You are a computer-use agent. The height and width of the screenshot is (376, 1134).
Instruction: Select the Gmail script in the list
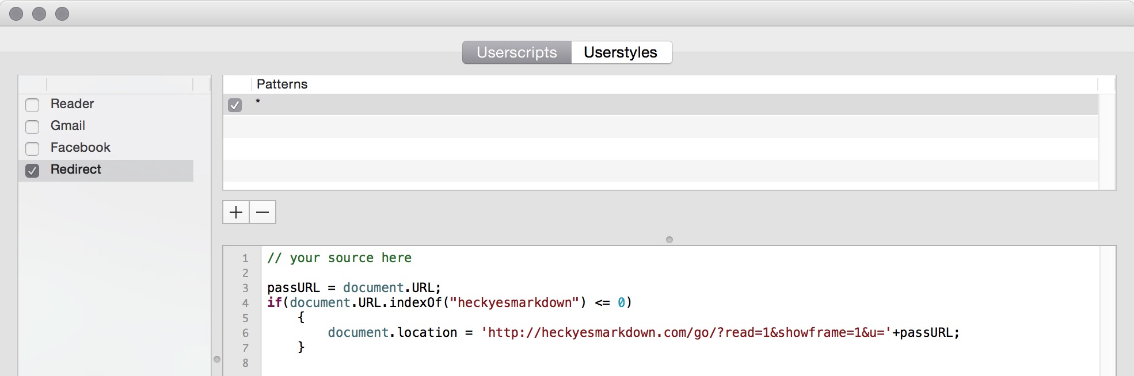tap(68, 126)
